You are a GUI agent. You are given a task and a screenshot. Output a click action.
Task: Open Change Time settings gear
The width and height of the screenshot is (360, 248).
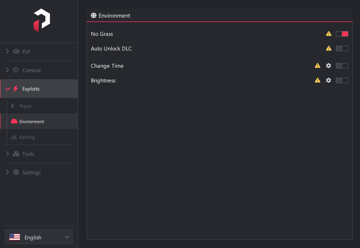[329, 66]
